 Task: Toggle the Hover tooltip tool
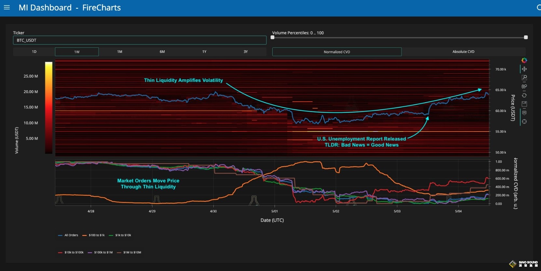pos(524,113)
